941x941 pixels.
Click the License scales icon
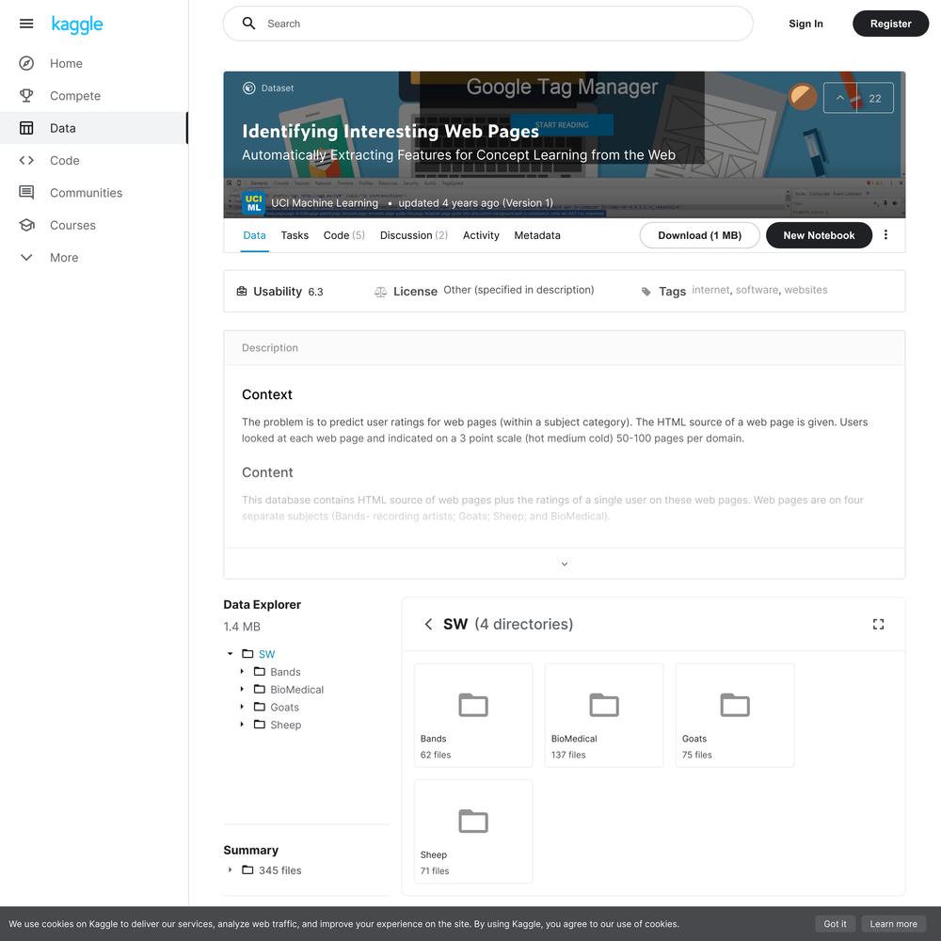pos(380,292)
